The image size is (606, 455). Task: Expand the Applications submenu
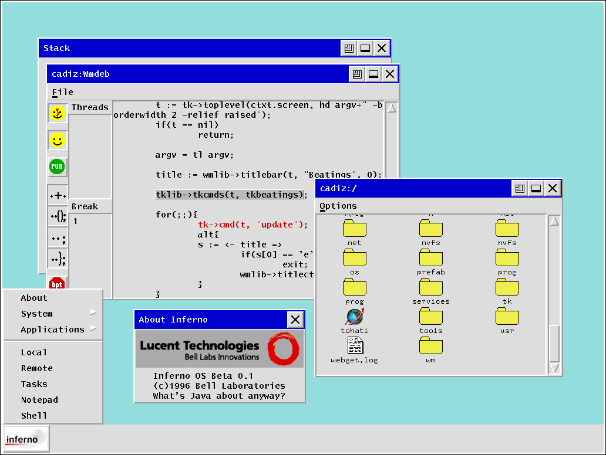click(53, 330)
